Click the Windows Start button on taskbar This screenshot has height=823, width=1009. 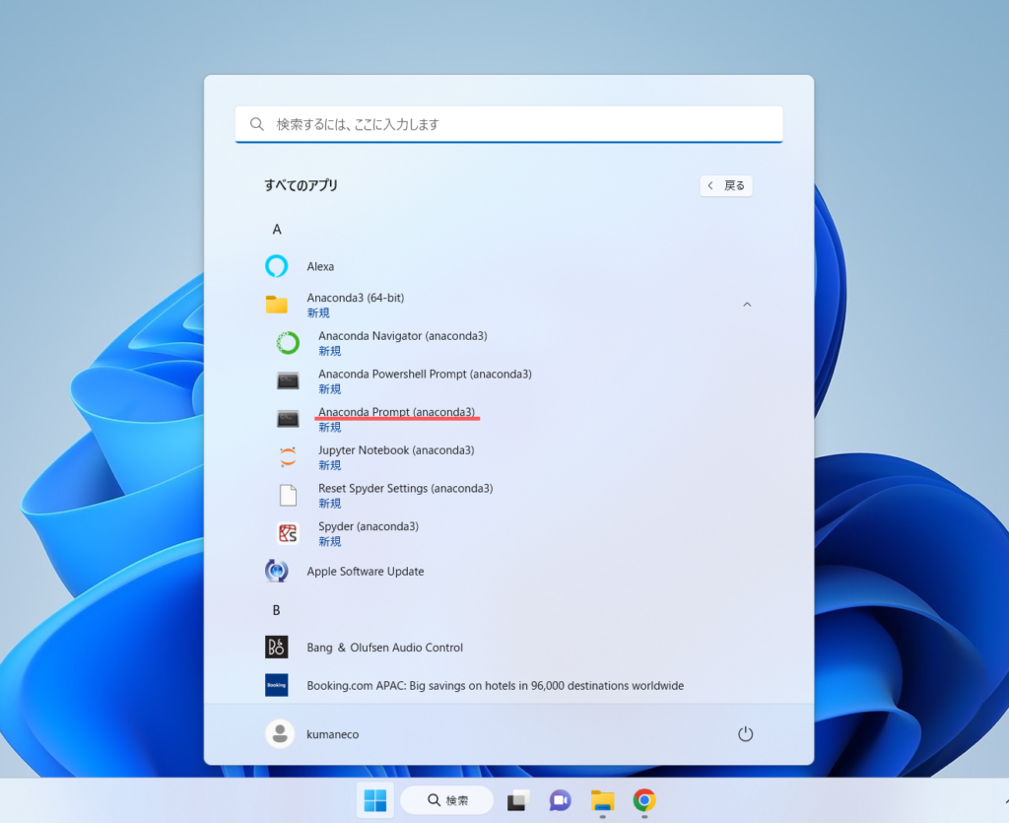tap(375, 800)
